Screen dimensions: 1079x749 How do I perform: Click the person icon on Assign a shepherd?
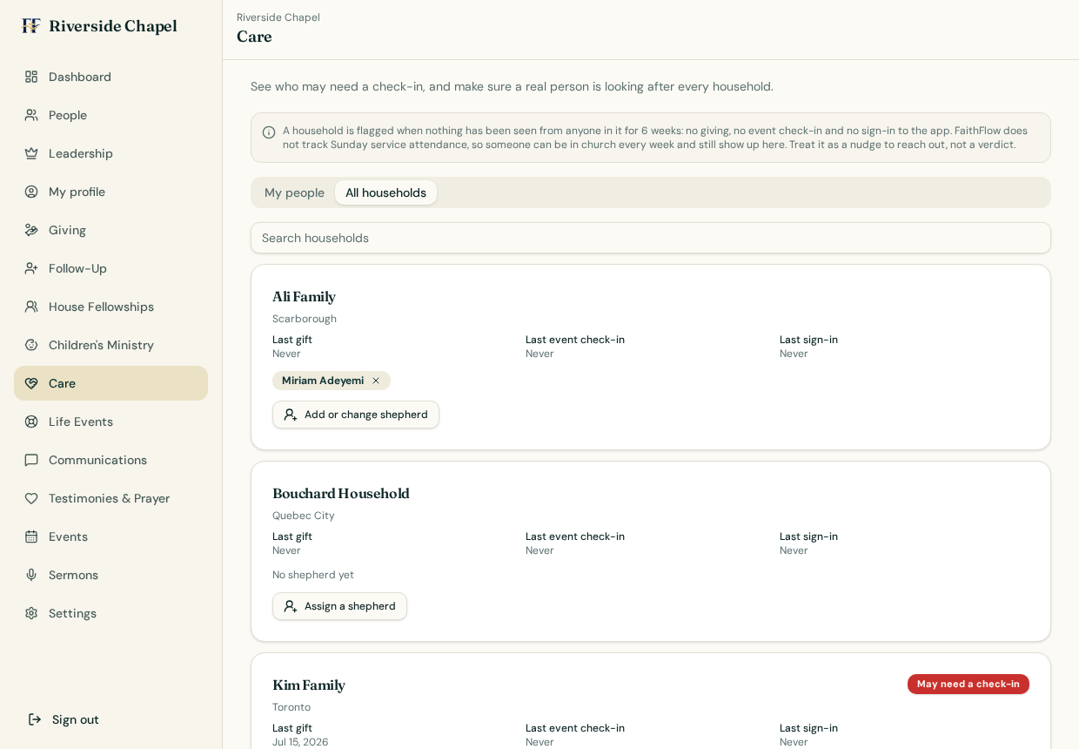[x=291, y=606]
